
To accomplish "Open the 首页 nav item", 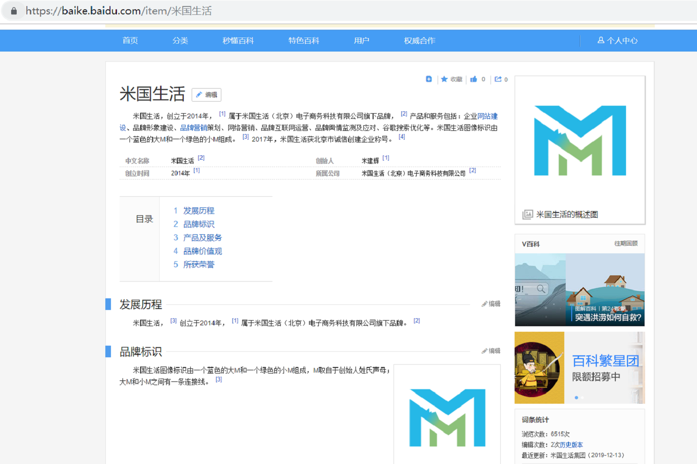I will tap(130, 40).
